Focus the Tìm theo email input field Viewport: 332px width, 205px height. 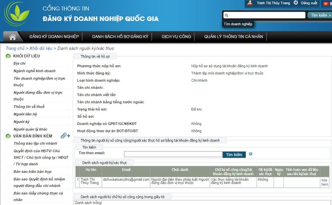(x=173, y=154)
